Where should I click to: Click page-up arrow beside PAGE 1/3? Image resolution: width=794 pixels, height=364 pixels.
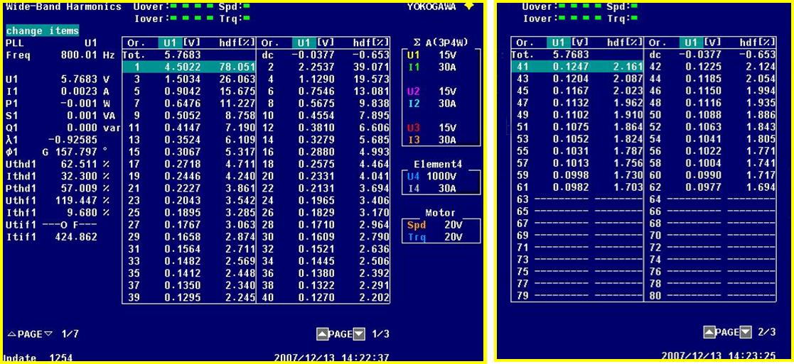(322, 333)
